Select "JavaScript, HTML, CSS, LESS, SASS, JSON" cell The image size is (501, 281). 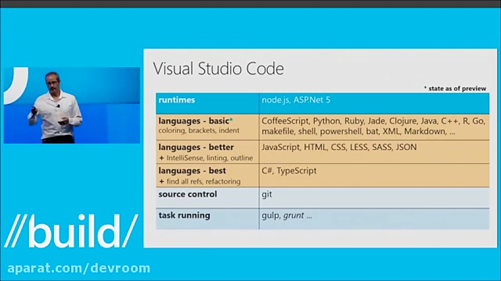click(374, 152)
